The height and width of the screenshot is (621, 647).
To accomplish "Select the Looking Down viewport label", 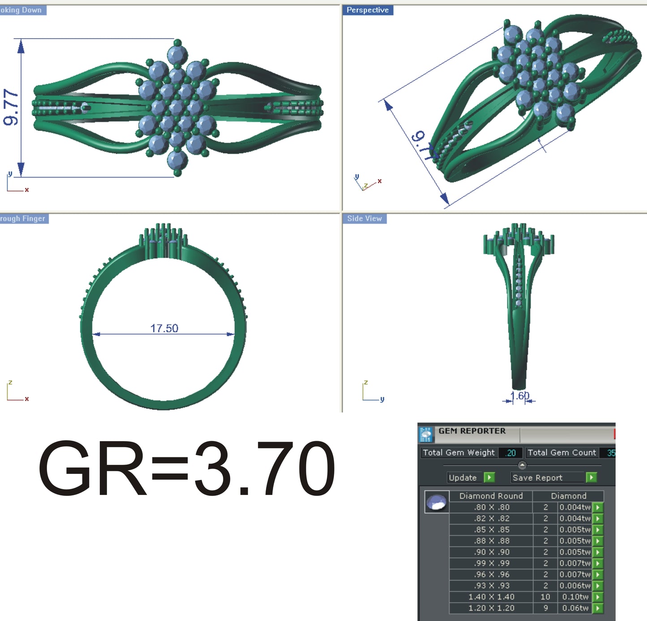I will (23, 10).
